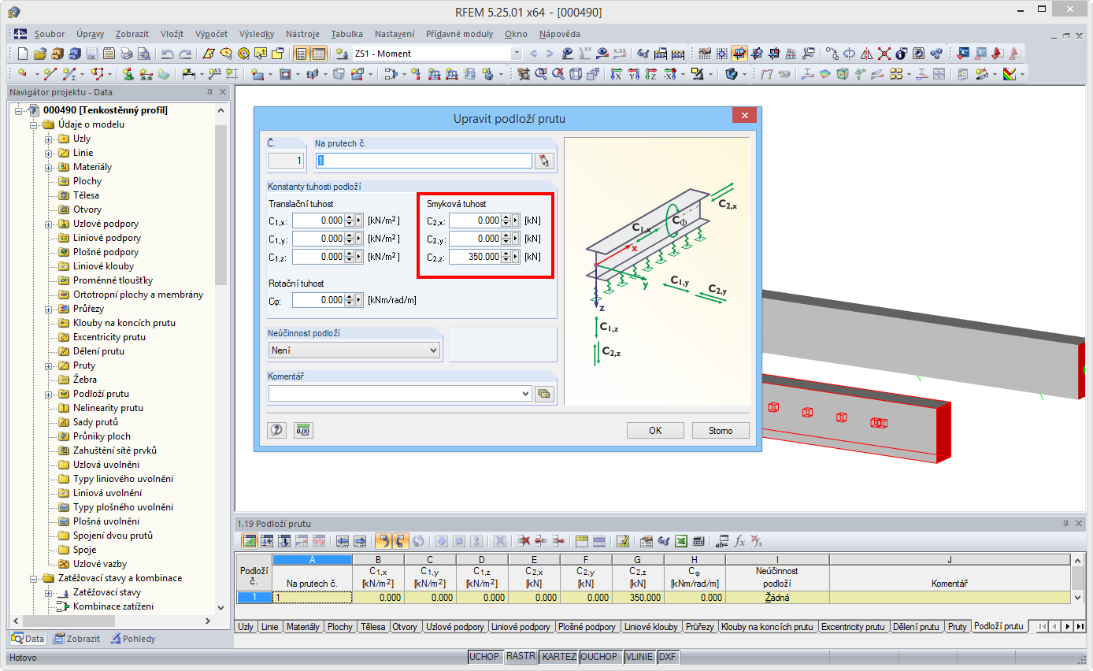Image resolution: width=1093 pixels, height=671 pixels.
Task: Click the new line tool icon
Action: click(x=50, y=74)
